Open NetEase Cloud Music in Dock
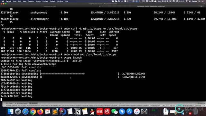206x116 pixels. (107, 111)
